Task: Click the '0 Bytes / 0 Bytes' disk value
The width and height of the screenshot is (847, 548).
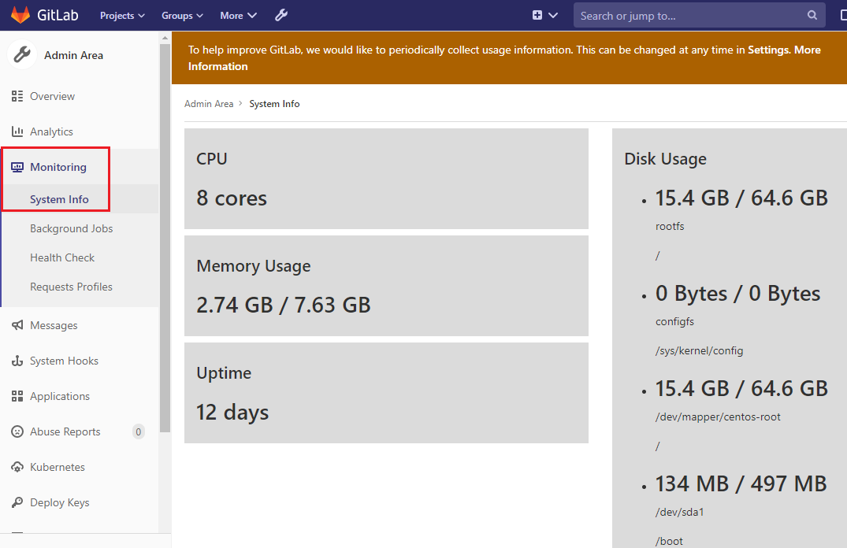Action: point(738,294)
